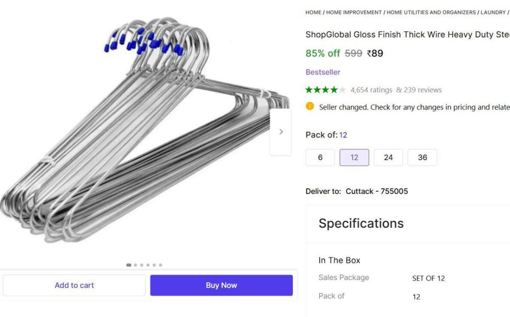Change delivery location Cuttack - 755005

click(377, 191)
